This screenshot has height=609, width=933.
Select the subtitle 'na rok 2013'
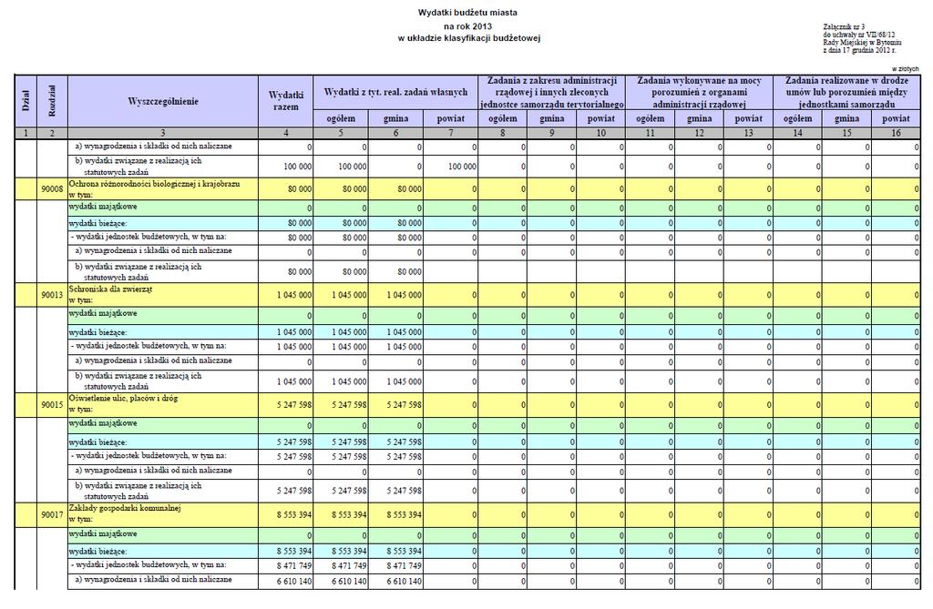pos(467,26)
